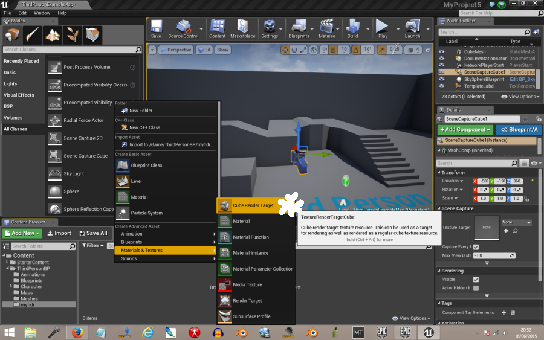Select Particle System in create menu
This screenshot has width=544, height=340.
click(x=166, y=213)
